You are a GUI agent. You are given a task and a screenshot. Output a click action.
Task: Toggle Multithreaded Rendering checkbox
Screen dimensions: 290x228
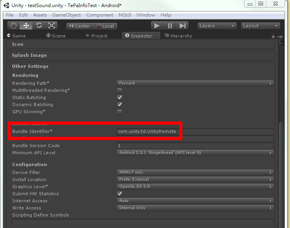pos(119,90)
